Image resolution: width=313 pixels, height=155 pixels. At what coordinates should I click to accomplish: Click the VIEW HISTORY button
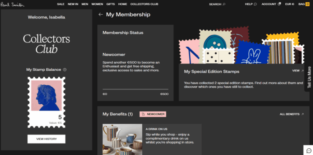46,139
